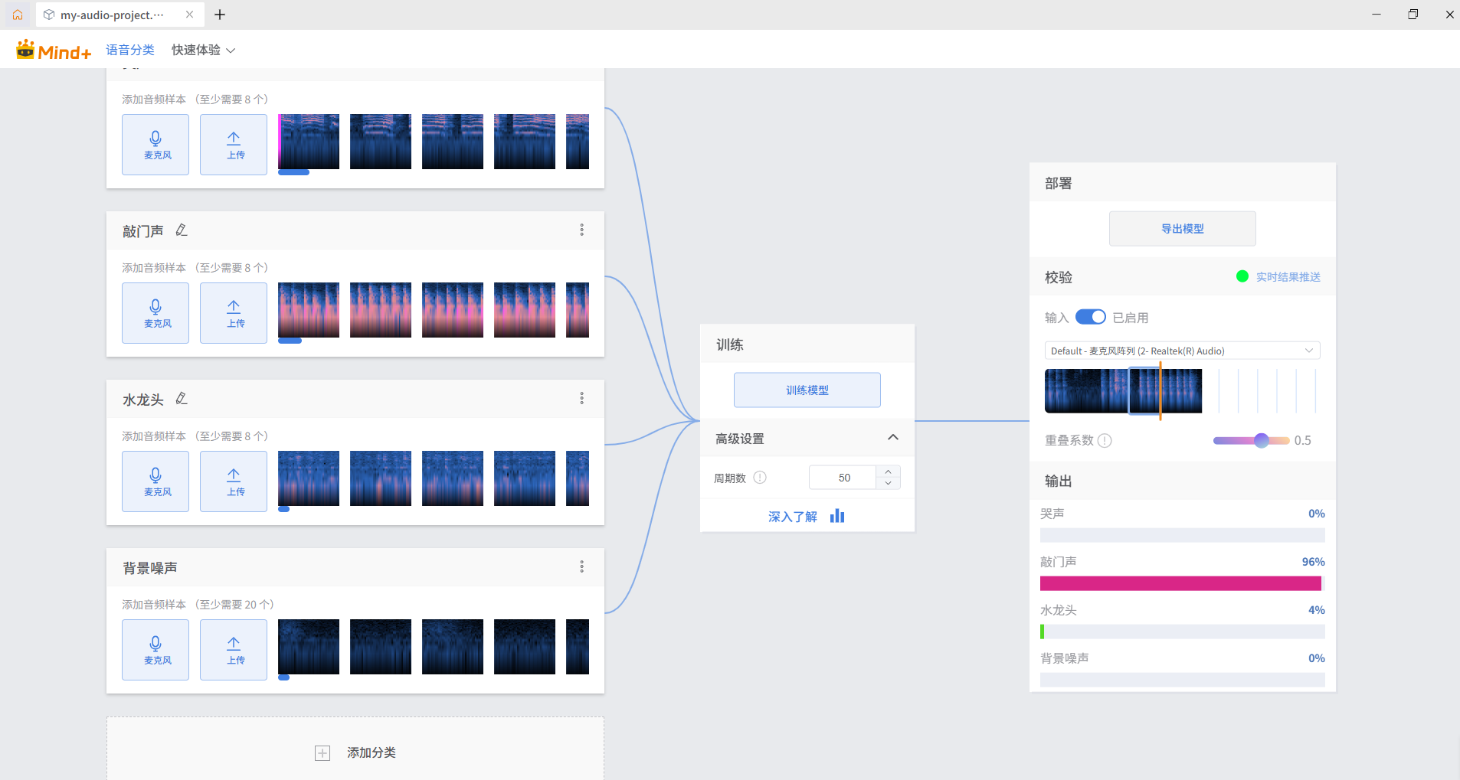Open the 快速体验 dropdown menu

pyautogui.click(x=203, y=50)
